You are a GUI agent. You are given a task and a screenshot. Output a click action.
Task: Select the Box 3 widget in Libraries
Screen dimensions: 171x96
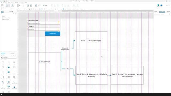click(14, 63)
